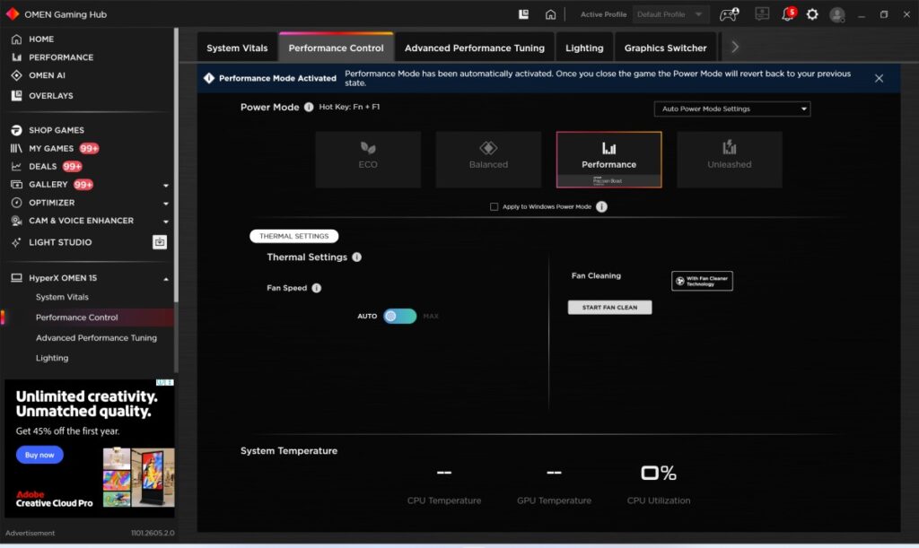Image resolution: width=919 pixels, height=548 pixels.
Task: Switch to System Vitals tab
Action: click(237, 48)
